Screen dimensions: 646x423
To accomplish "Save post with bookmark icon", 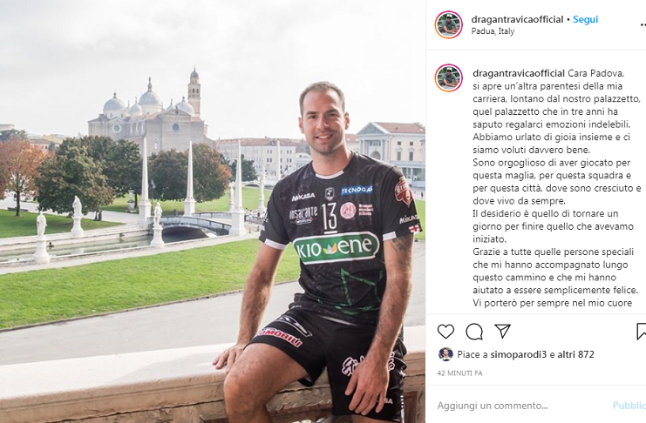I will (642, 332).
